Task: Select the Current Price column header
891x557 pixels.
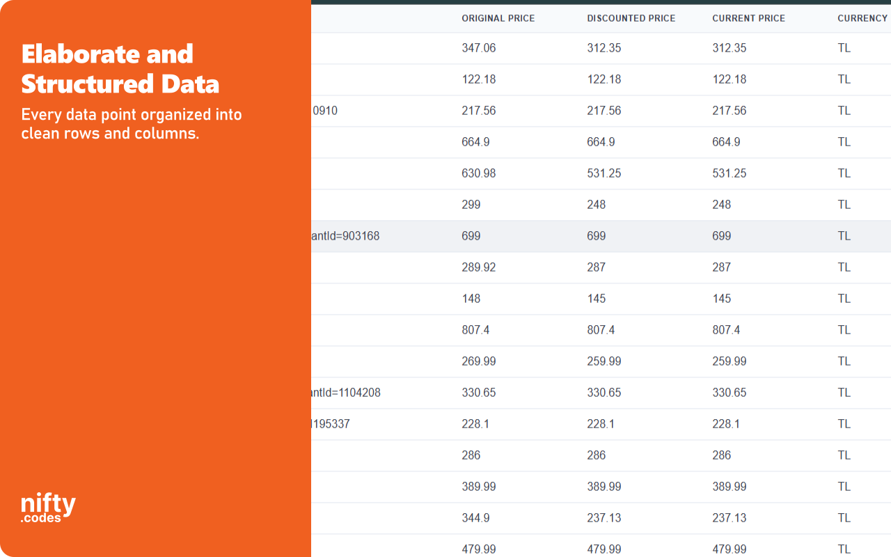Action: [x=748, y=18]
